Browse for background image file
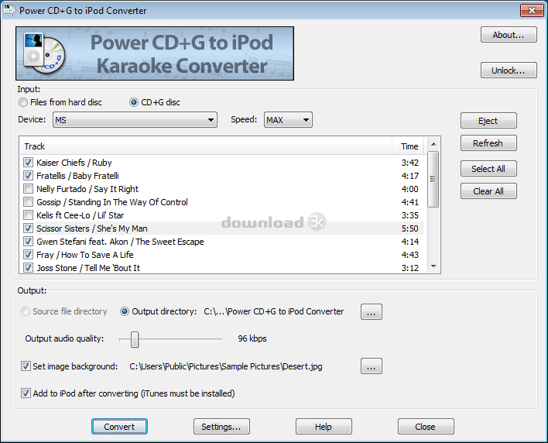Screen dimensions: 548x443 [x=372, y=366]
